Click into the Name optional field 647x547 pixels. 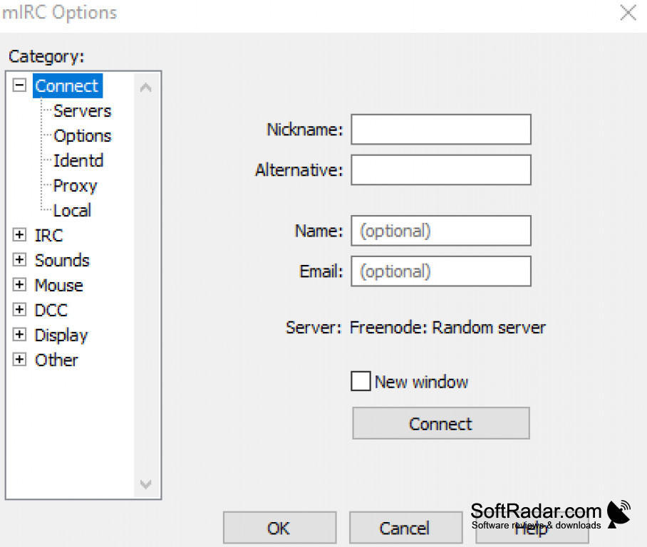coord(440,231)
